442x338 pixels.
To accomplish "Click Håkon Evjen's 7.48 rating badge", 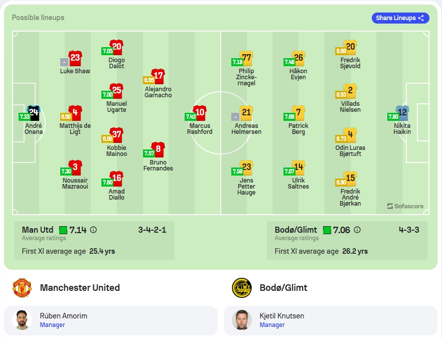I will [x=289, y=62].
